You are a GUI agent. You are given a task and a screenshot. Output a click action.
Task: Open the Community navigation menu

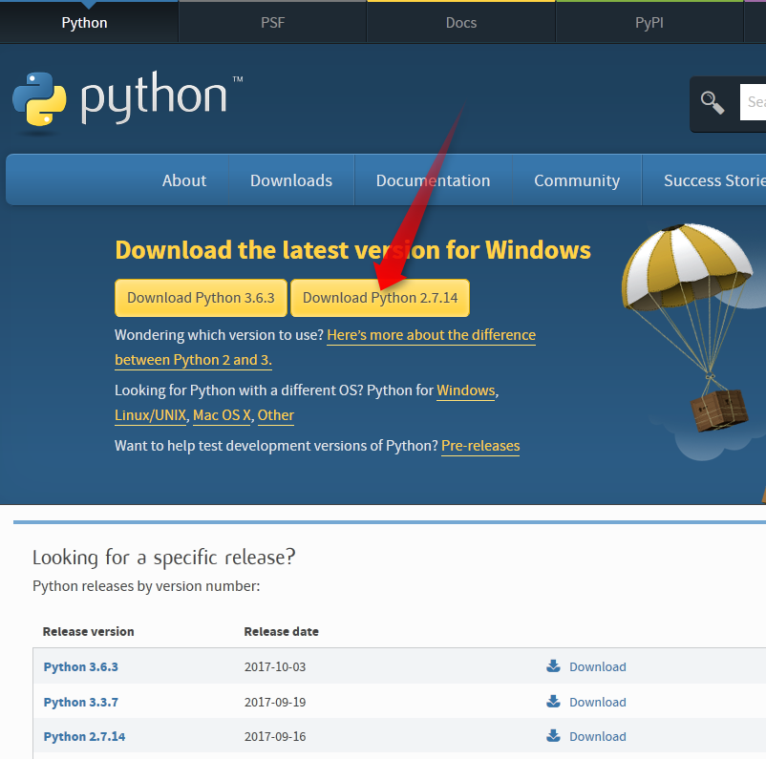tap(577, 180)
